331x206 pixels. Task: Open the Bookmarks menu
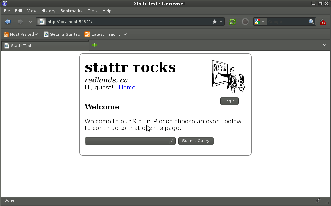(x=71, y=10)
